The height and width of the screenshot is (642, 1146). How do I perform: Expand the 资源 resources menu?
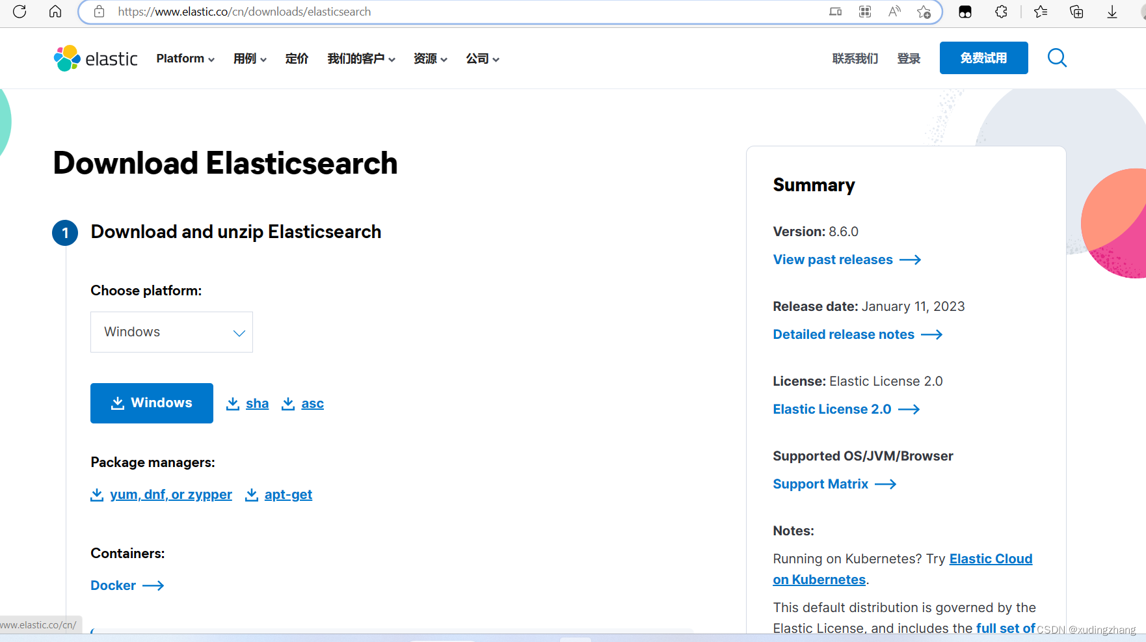coord(430,59)
